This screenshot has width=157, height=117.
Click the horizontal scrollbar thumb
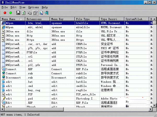click(34, 109)
